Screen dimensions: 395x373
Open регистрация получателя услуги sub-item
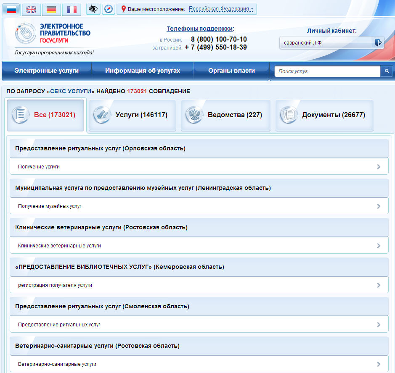(55, 285)
